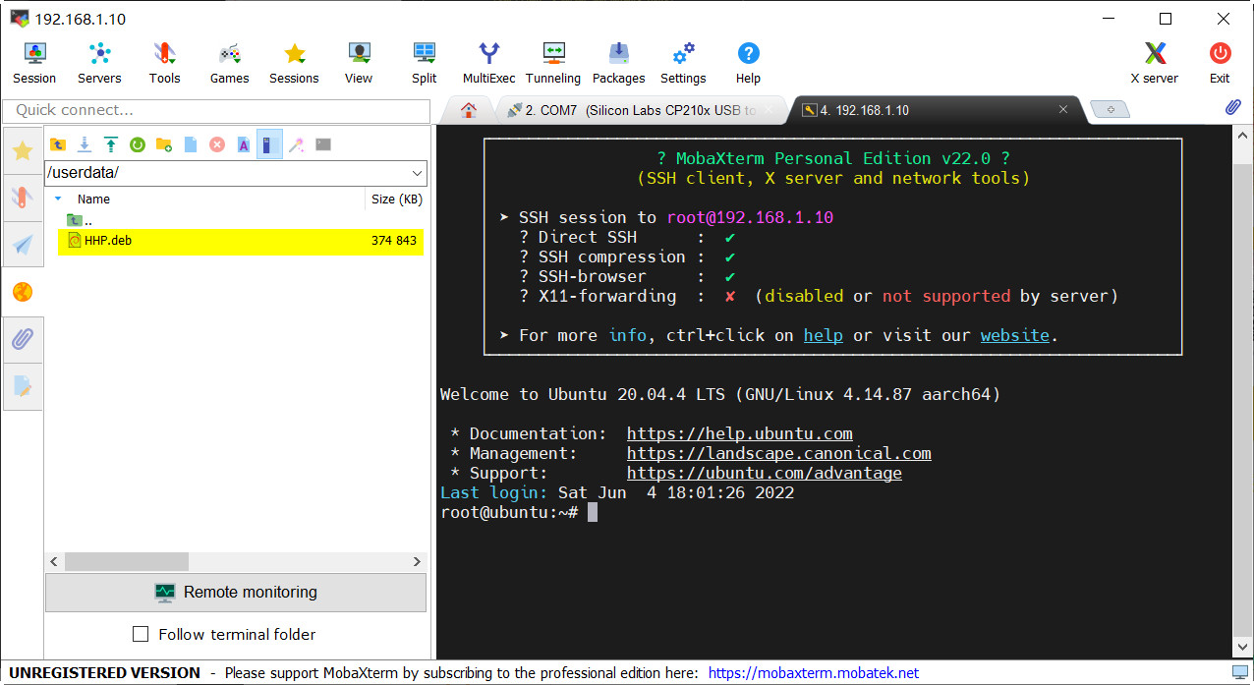Open a new tab with plus button

click(x=1111, y=110)
